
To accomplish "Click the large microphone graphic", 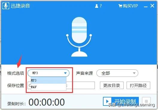I will 79,37.
